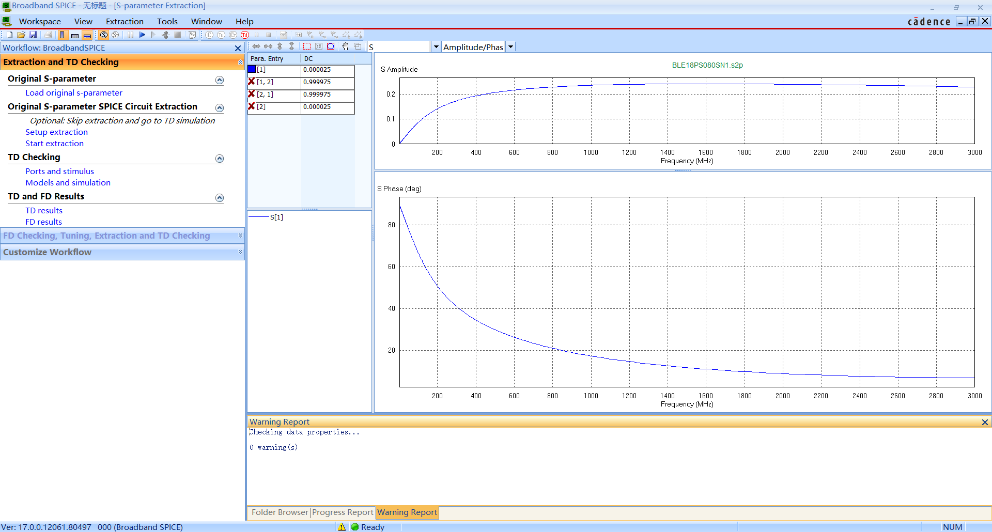The image size is (992, 532).
Task: Collapse the Extraction and TD Checking section
Action: 240,62
